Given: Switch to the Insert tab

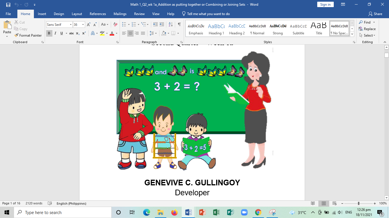Looking at the screenshot, I should point(42,14).
